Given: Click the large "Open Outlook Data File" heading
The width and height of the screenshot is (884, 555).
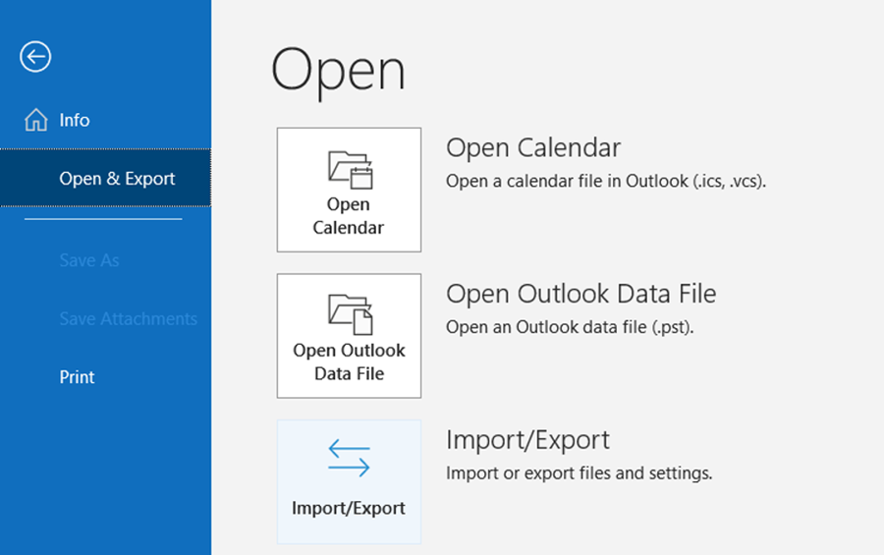Looking at the screenshot, I should 580,294.
